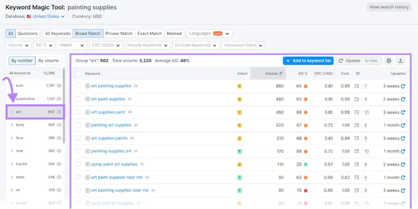Select the 'oil' keyword group
The width and height of the screenshot is (418, 209).
[35, 190]
